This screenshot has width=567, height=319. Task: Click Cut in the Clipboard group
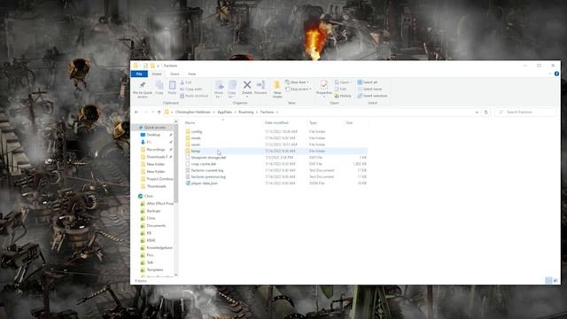[186, 82]
